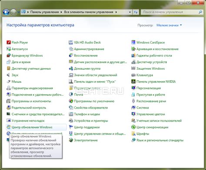206x170 pixels.
Task: Go back with the Back arrow button
Action: [x=6, y=12]
